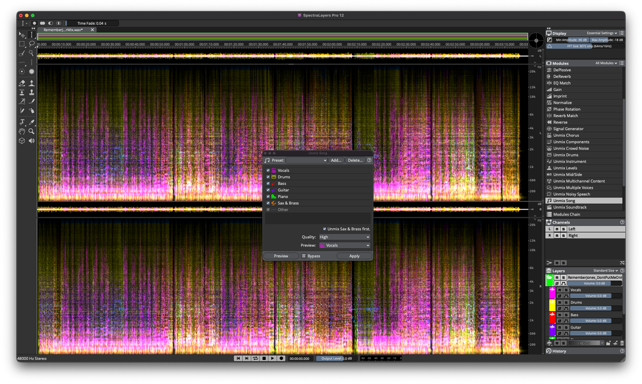Choose DeReverb in the Modules panel

[562, 76]
